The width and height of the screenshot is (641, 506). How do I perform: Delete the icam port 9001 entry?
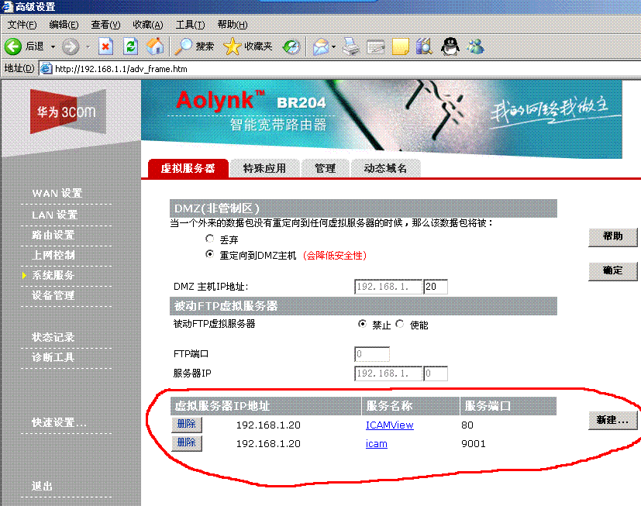pos(187,442)
